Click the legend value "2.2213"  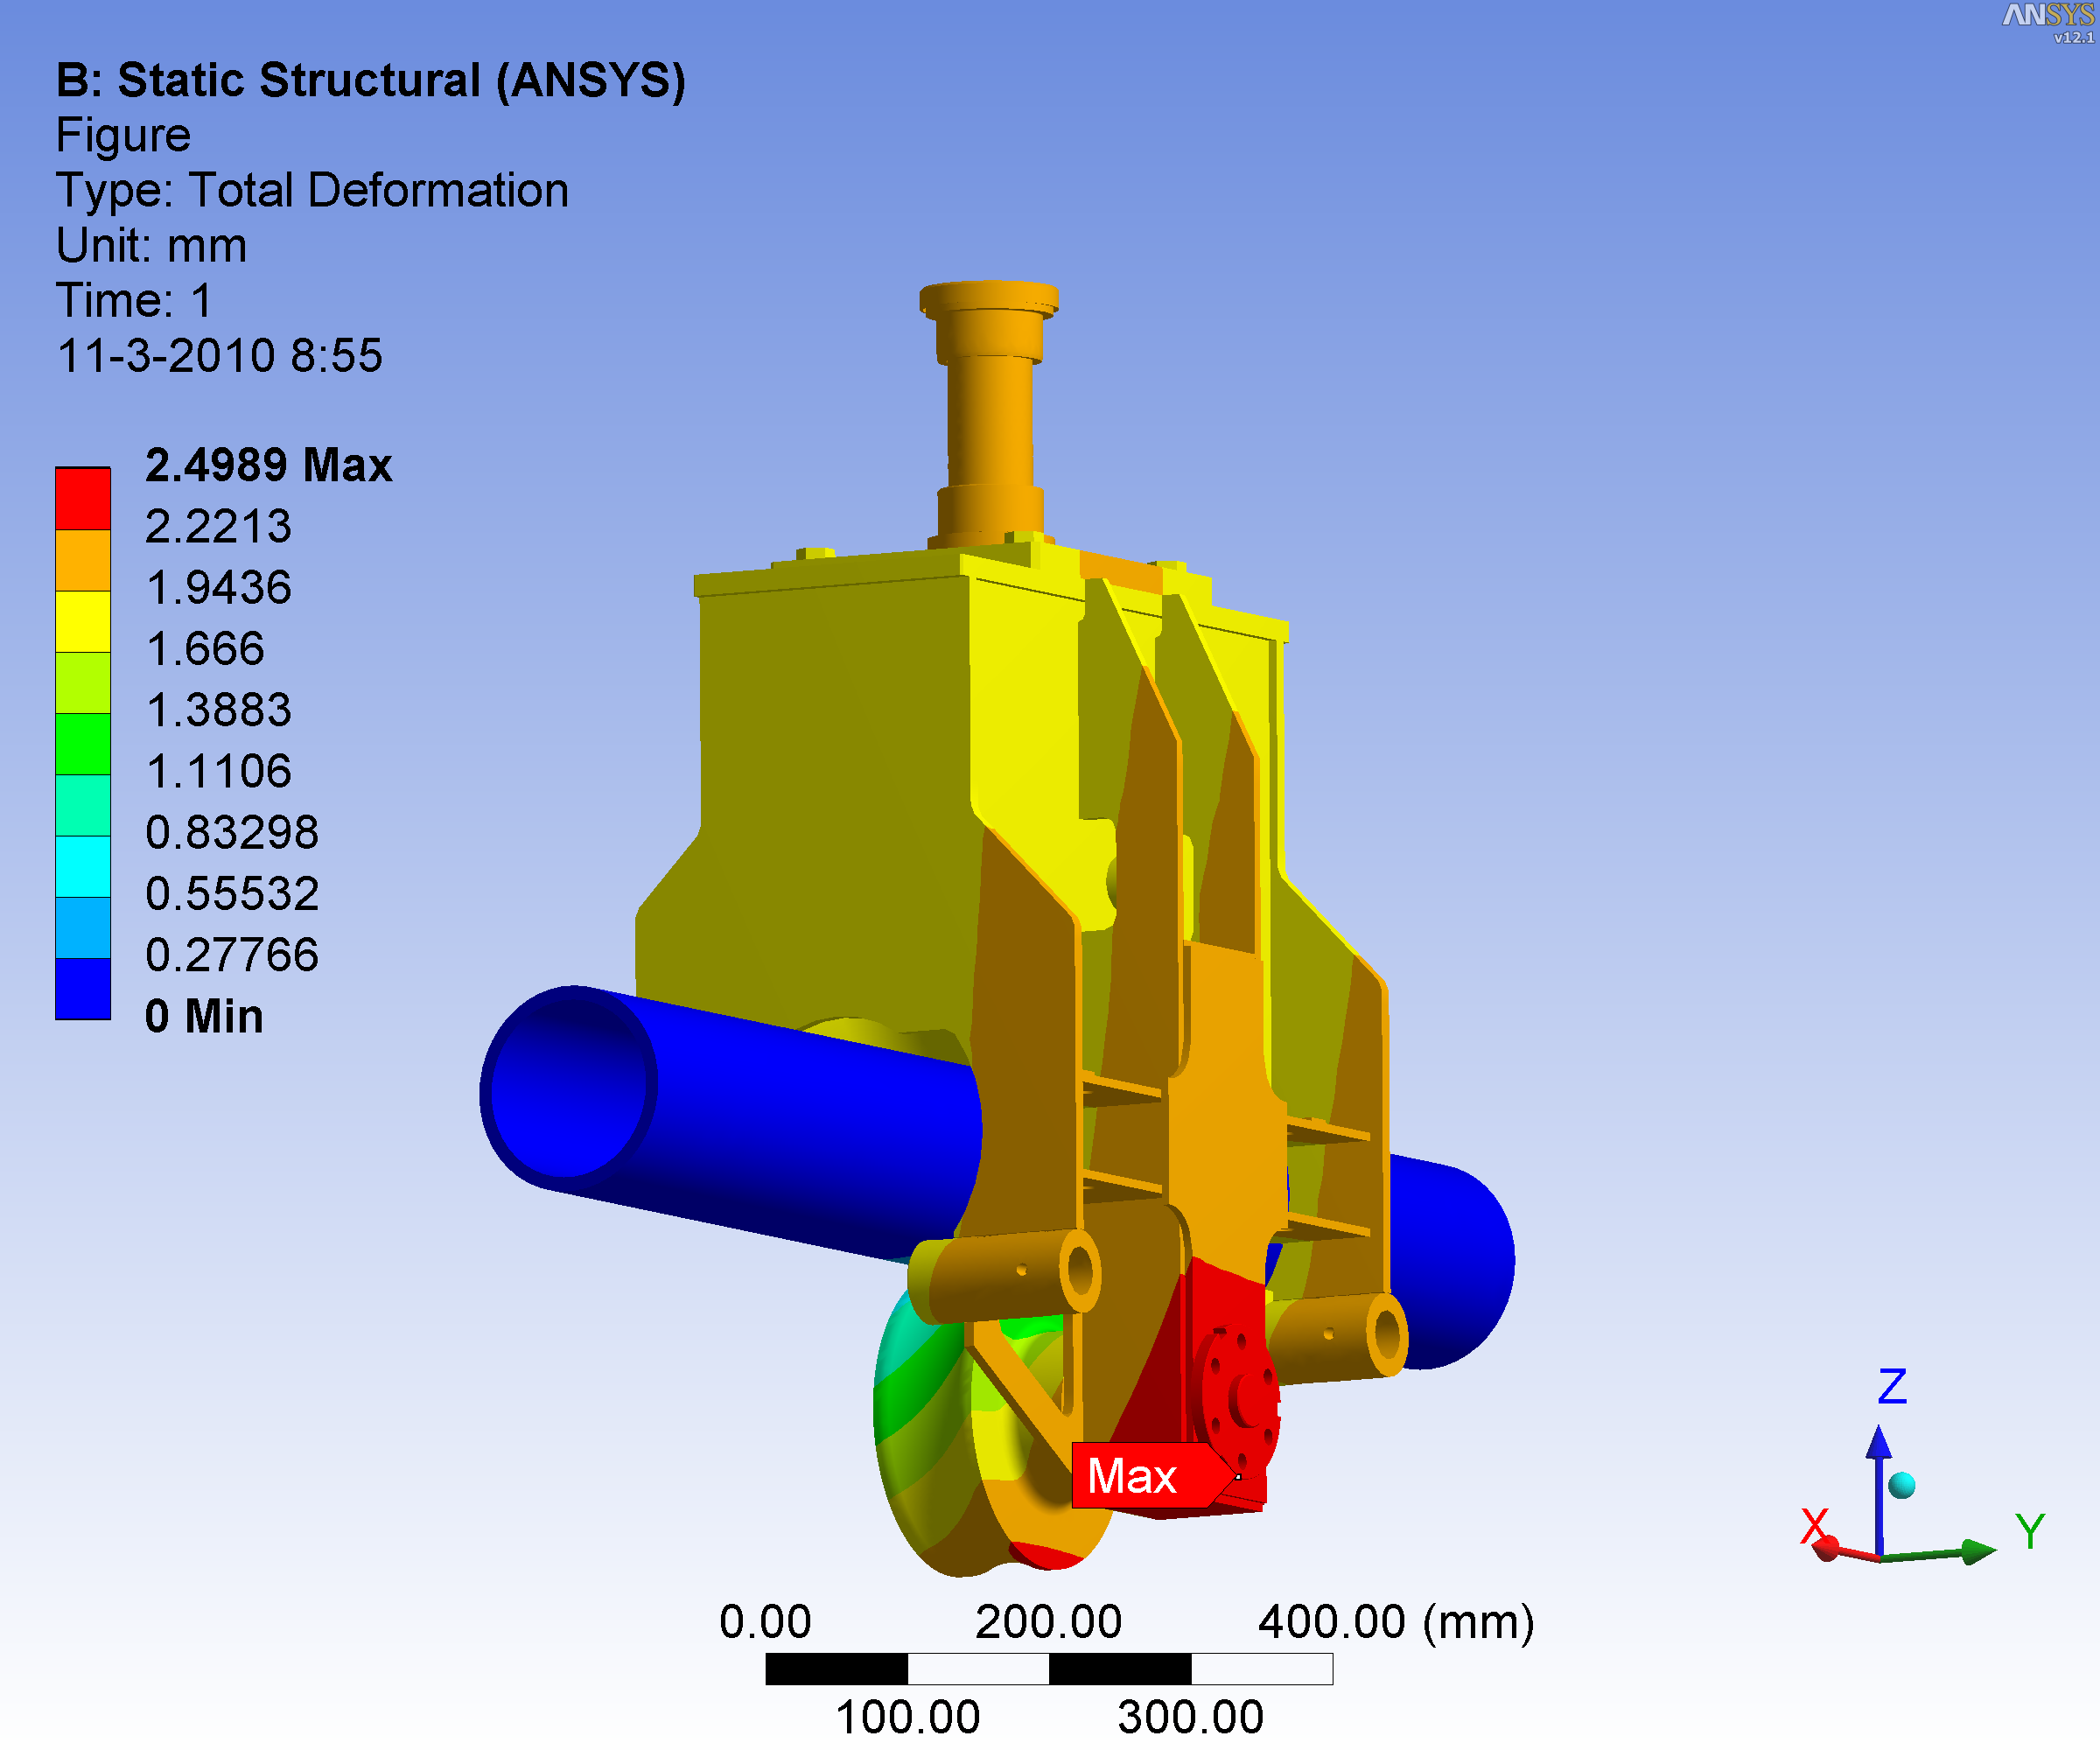click(x=218, y=526)
